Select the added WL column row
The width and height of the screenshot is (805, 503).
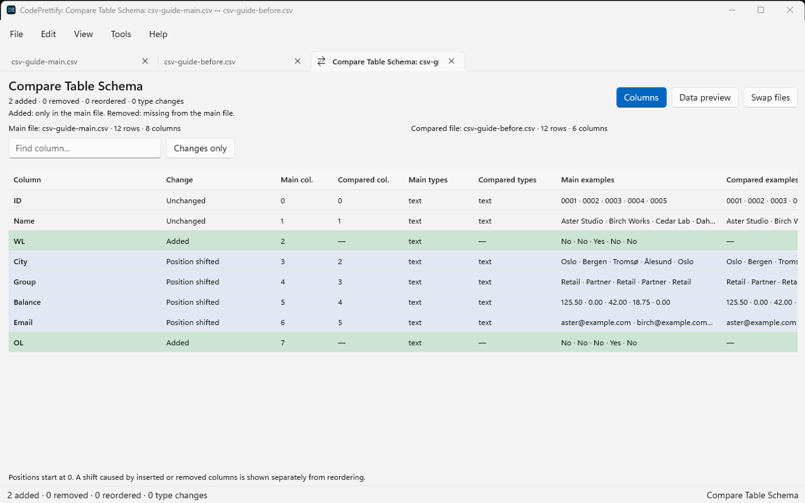403,241
